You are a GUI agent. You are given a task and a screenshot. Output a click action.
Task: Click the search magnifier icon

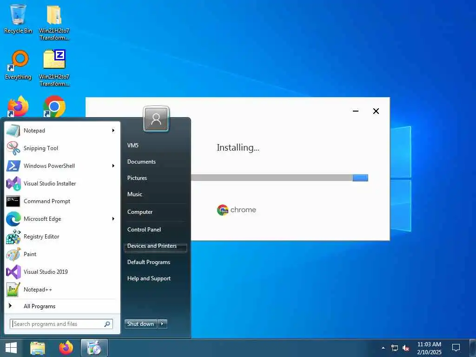click(107, 324)
